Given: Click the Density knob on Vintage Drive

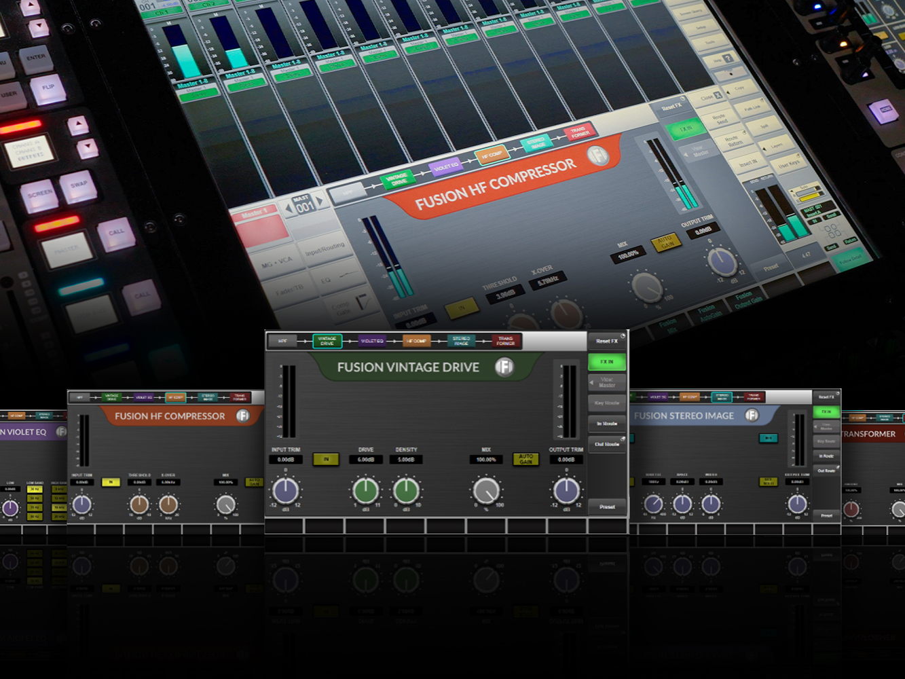Looking at the screenshot, I should pyautogui.click(x=406, y=490).
